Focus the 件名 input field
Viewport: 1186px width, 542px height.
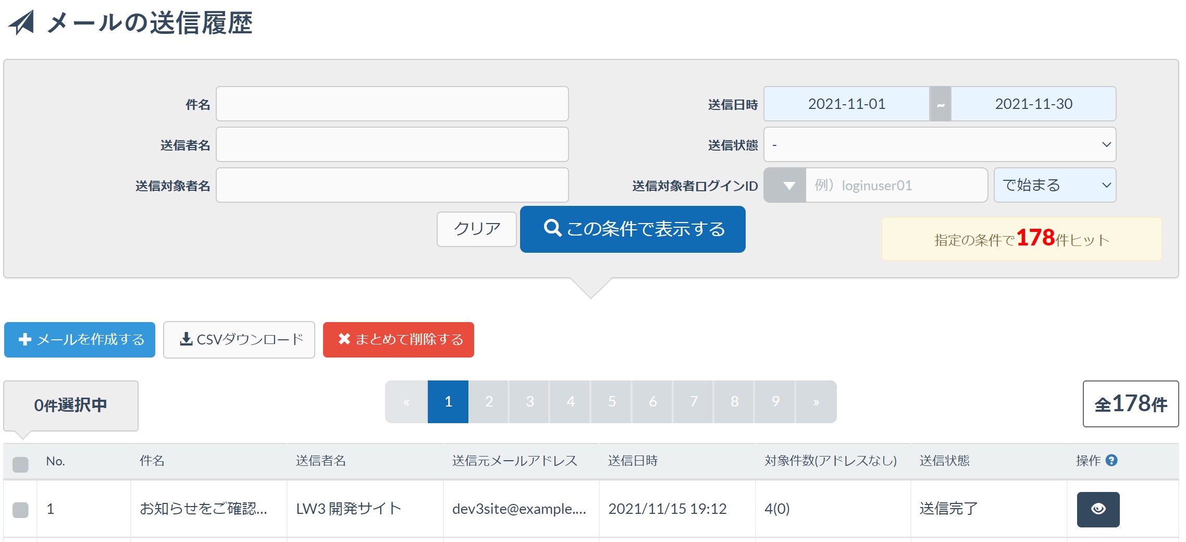[x=392, y=104]
